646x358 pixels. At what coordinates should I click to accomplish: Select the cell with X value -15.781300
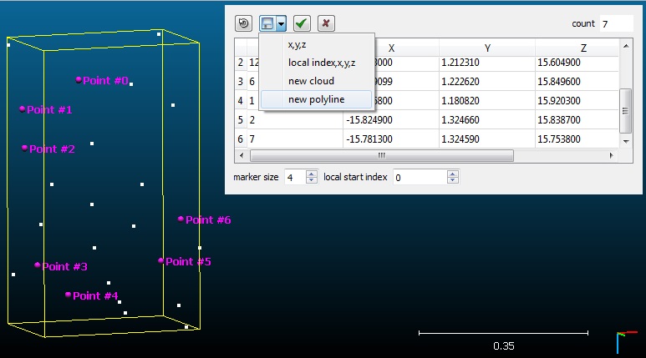click(x=391, y=139)
